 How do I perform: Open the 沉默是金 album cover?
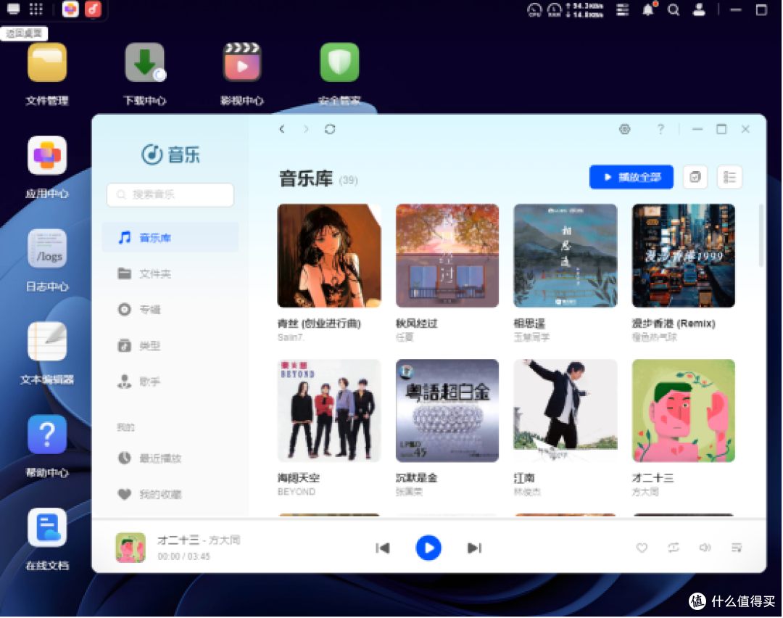pos(447,411)
